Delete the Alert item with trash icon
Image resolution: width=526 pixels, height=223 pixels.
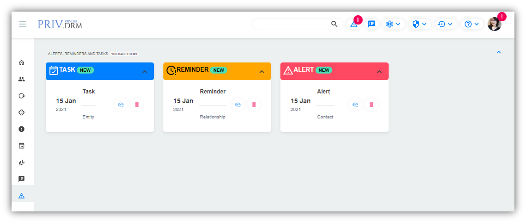click(x=371, y=105)
